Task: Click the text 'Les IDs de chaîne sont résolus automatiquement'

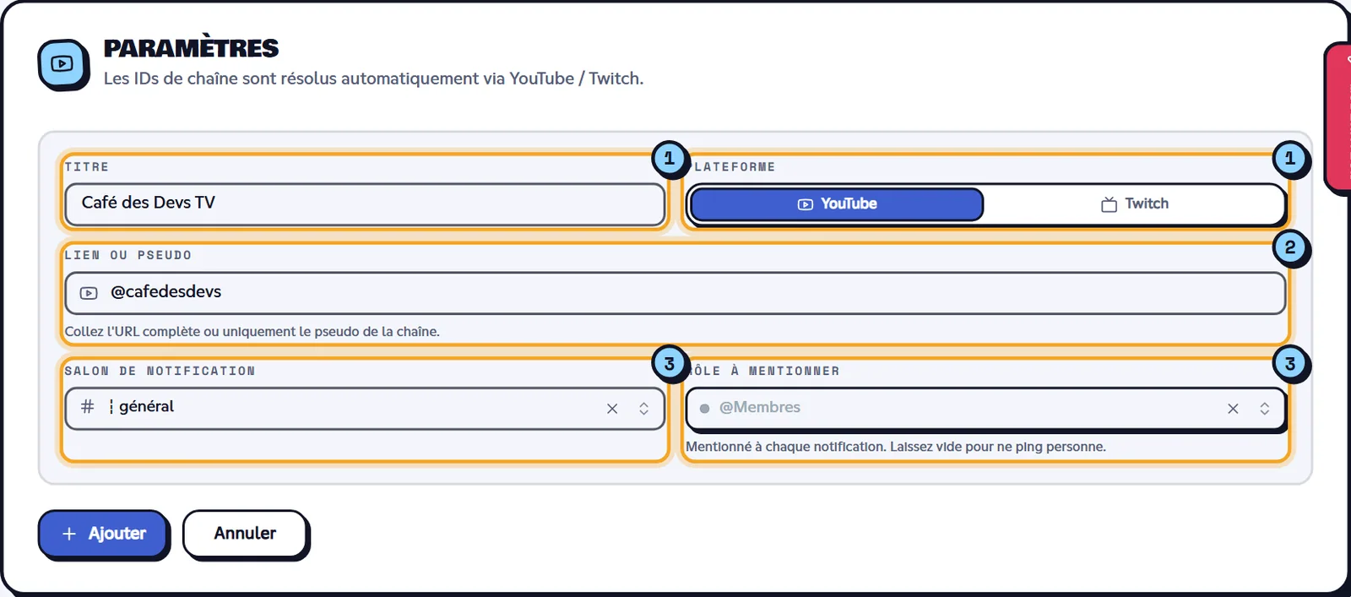Action: tap(291, 79)
